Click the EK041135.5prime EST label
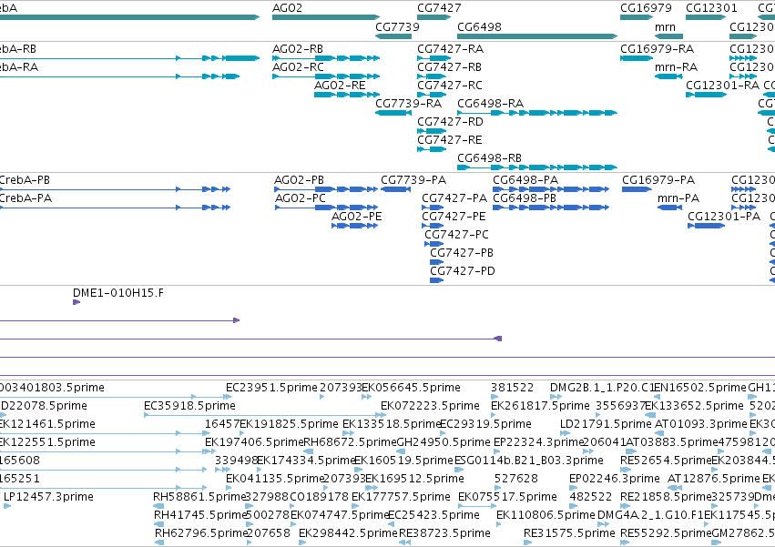The image size is (775, 547). (275, 479)
